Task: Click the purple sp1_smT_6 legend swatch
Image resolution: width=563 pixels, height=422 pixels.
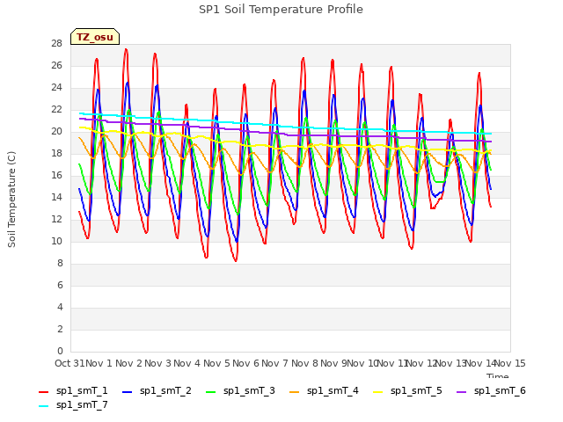Action: [461, 392]
